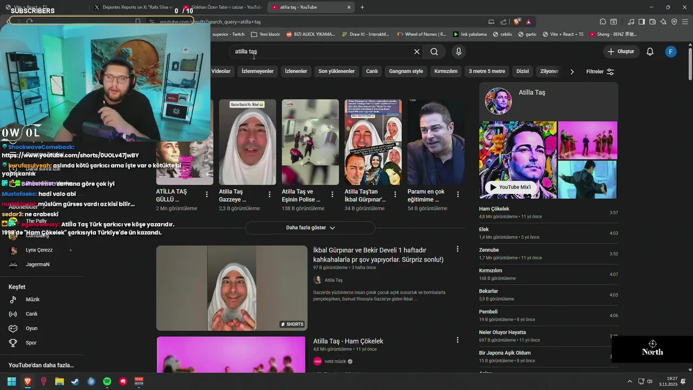This screenshot has height=390, width=693.
Task: Open Brave Shields lion icon
Action: coord(517,22)
